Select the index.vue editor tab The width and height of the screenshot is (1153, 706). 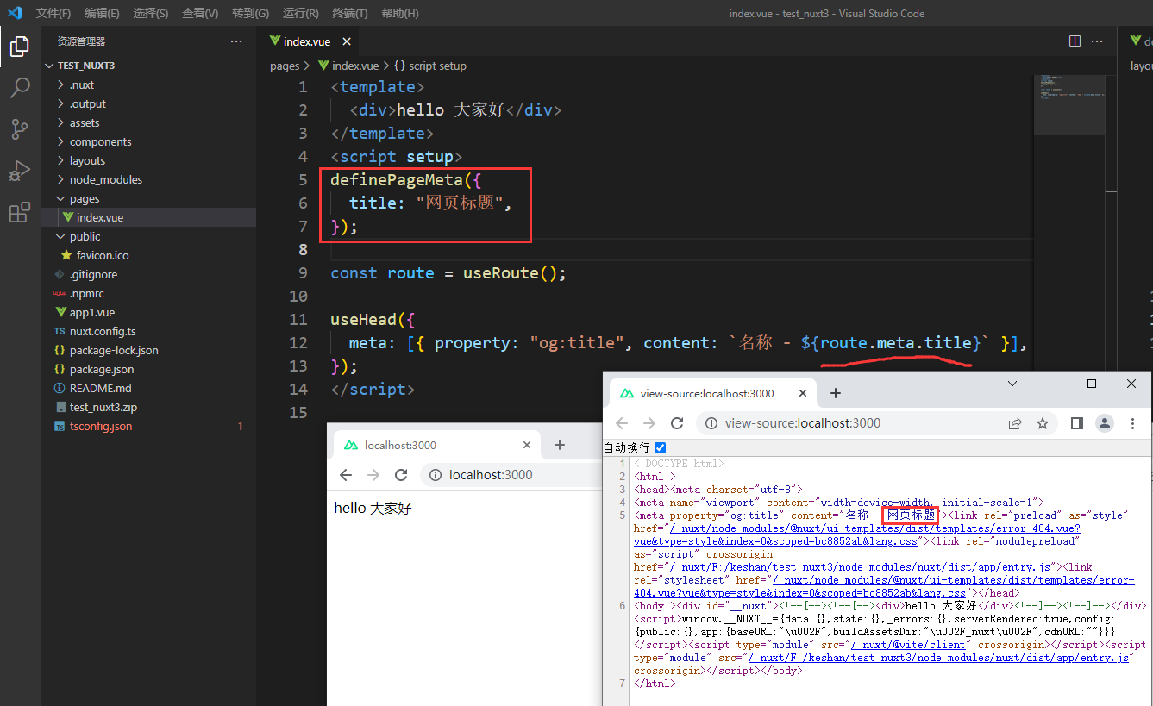pos(309,41)
